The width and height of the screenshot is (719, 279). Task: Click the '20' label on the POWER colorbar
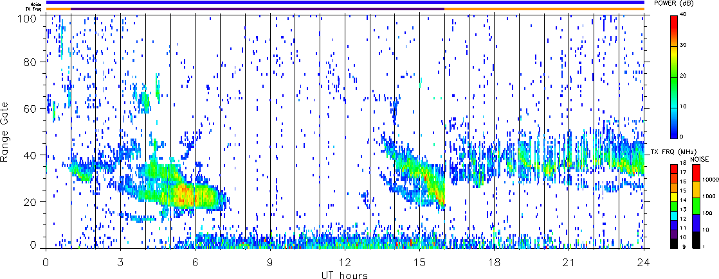(683, 76)
